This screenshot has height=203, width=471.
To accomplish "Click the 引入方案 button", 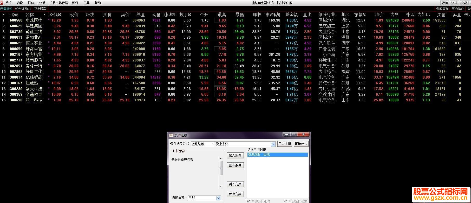I will point(235,184).
